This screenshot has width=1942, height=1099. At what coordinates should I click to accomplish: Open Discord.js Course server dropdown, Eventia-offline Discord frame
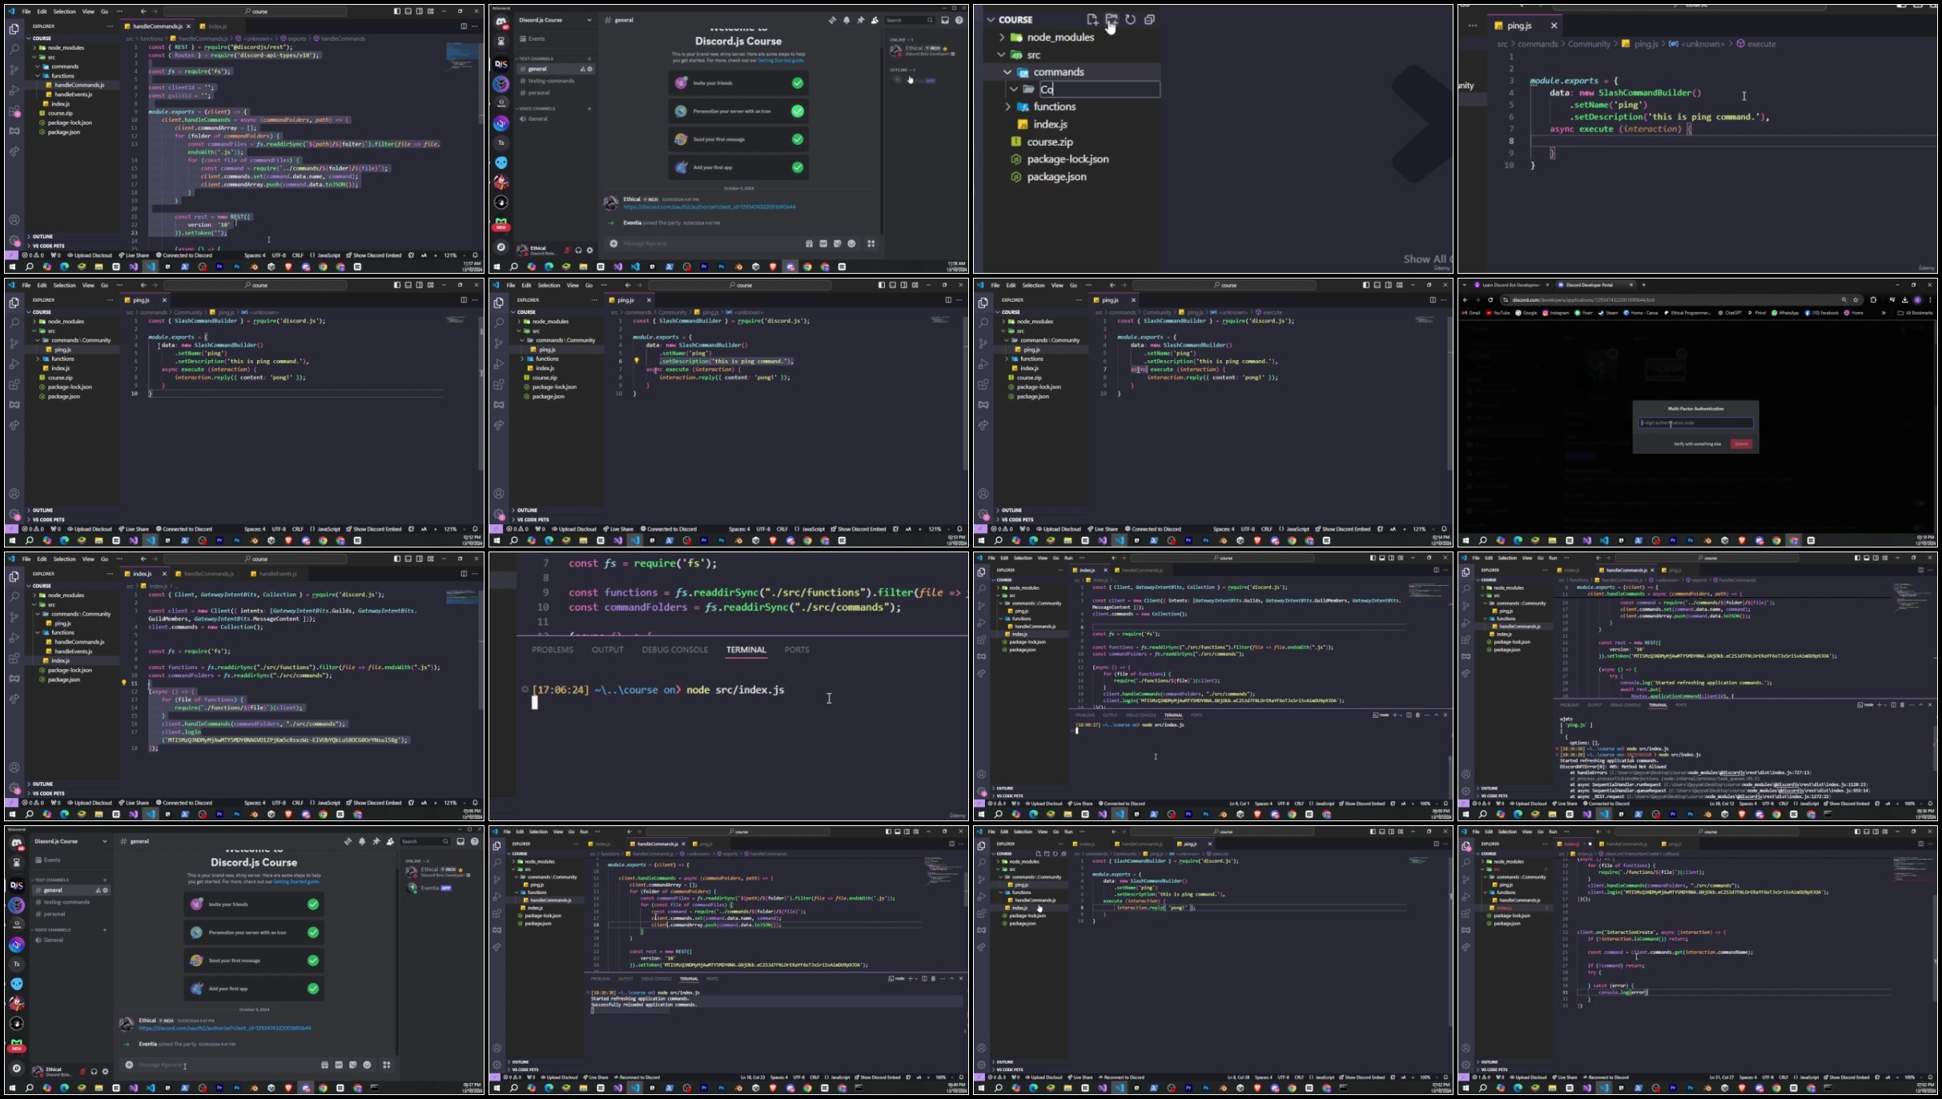point(589,20)
